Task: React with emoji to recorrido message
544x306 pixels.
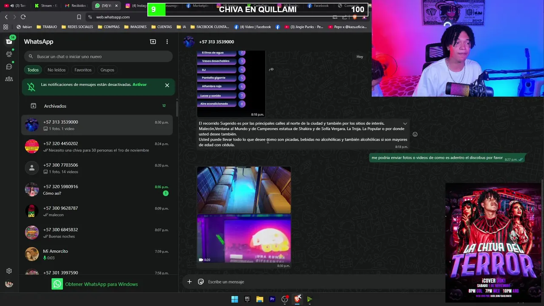Action: point(415,134)
